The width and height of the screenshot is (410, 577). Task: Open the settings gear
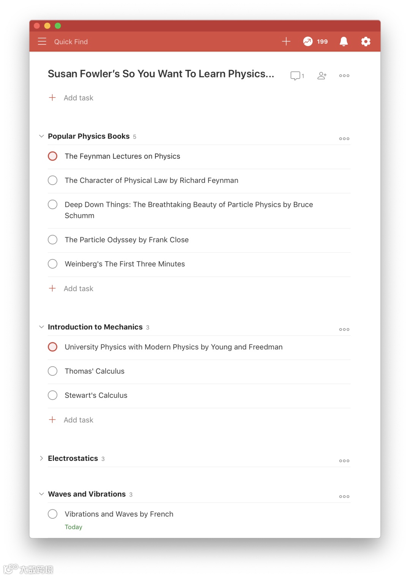coord(366,41)
